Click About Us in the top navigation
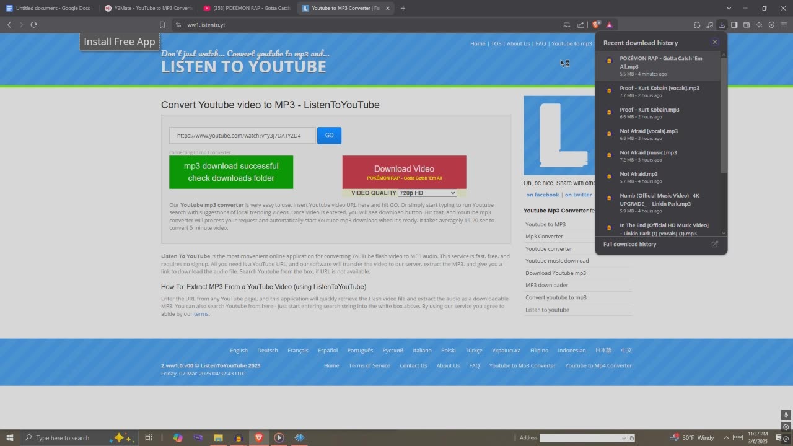Image resolution: width=793 pixels, height=446 pixels. pyautogui.click(x=518, y=43)
